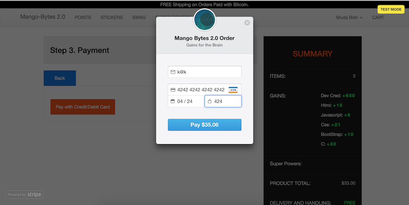Click the Css +21 gain
The image size is (409, 205).
click(330, 125)
